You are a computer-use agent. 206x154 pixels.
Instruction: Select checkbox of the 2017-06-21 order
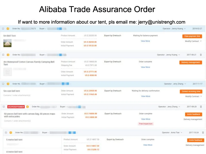point(3,55)
